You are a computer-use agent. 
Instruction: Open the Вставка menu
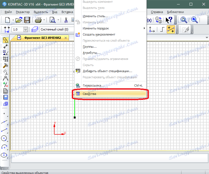(x=67, y=12)
